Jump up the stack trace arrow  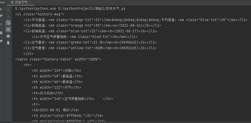click(8, 9)
